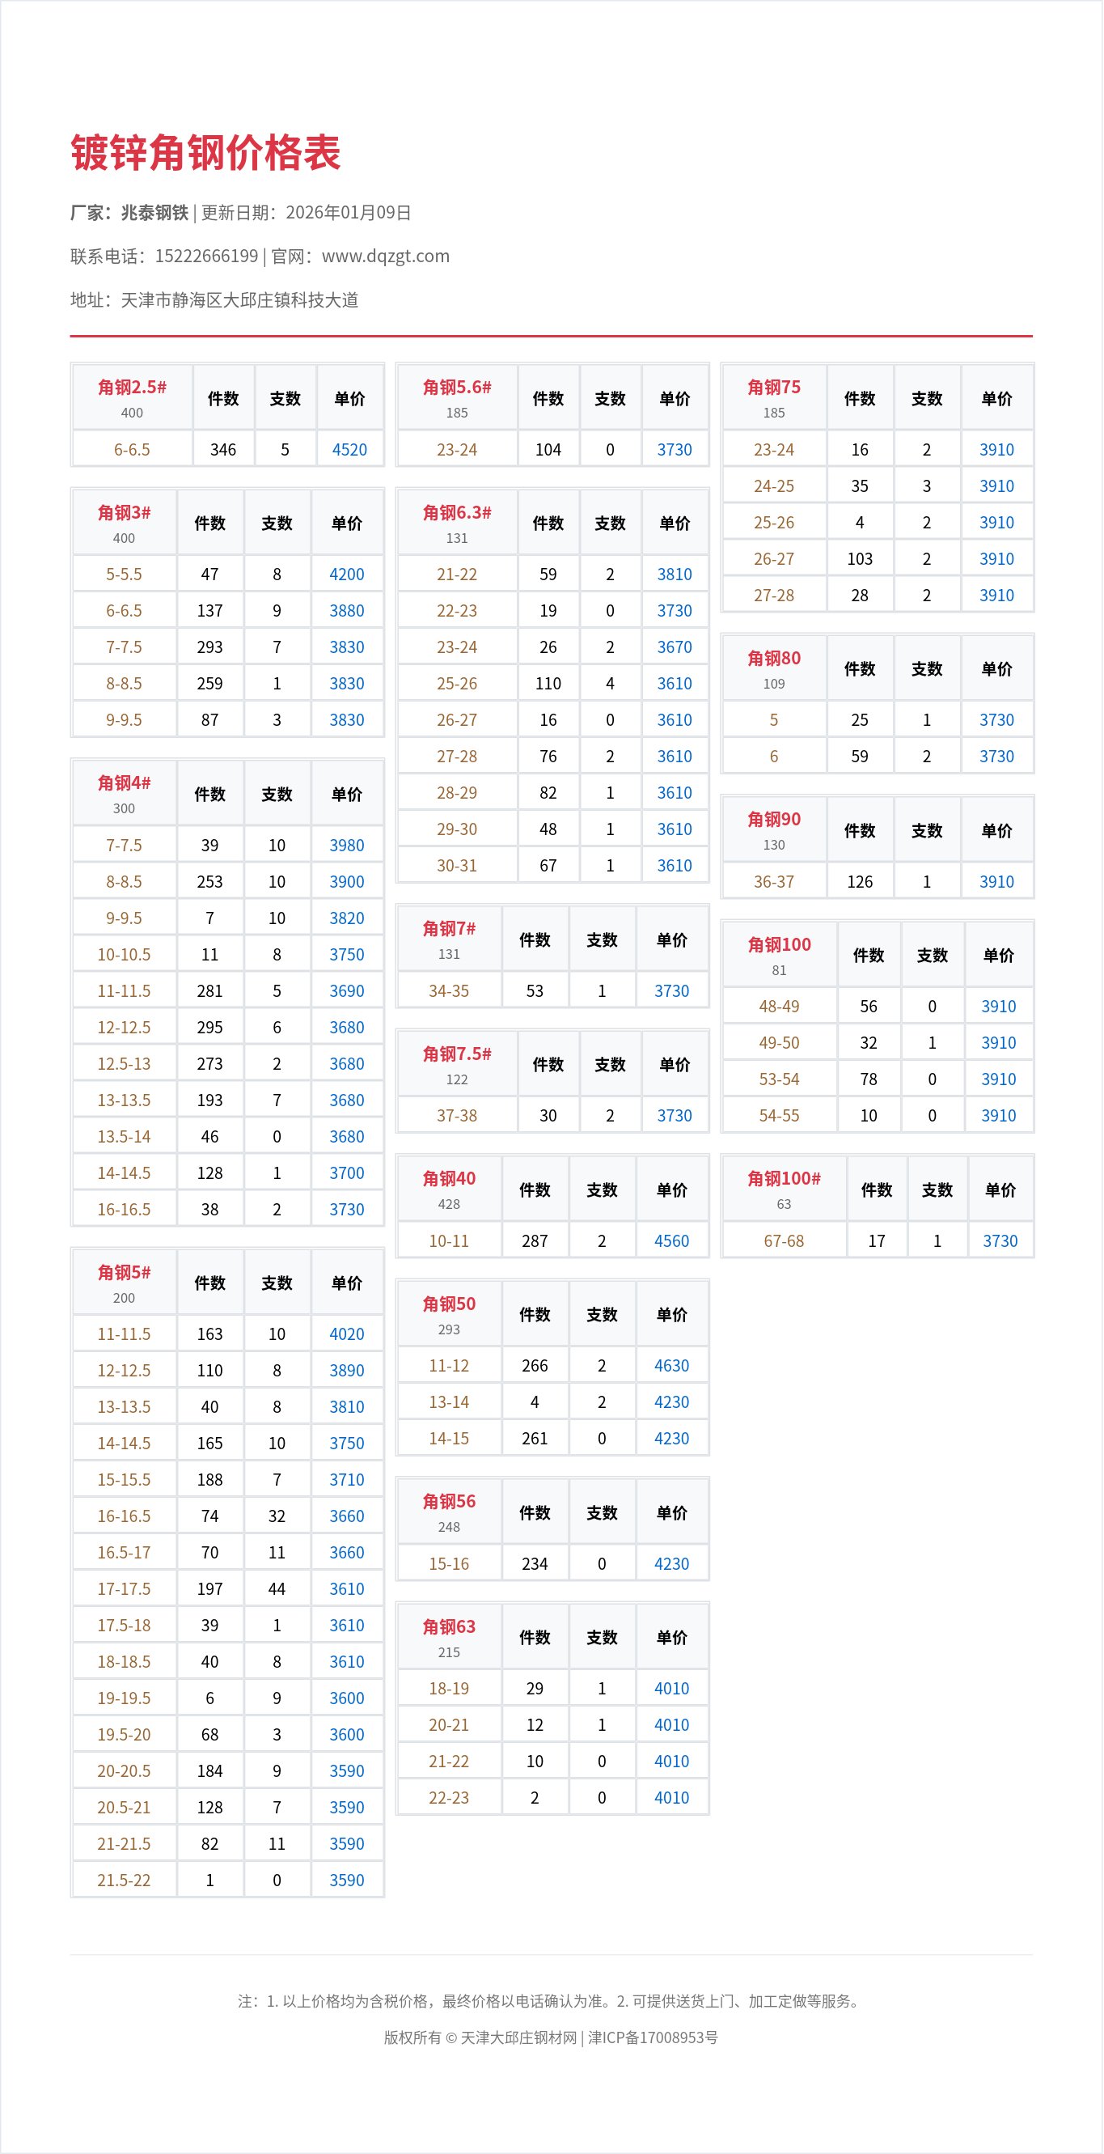The image size is (1104, 2154).
Task: Click the address line 天津市静海区大邱庄镇科技大道
Action: [239, 299]
